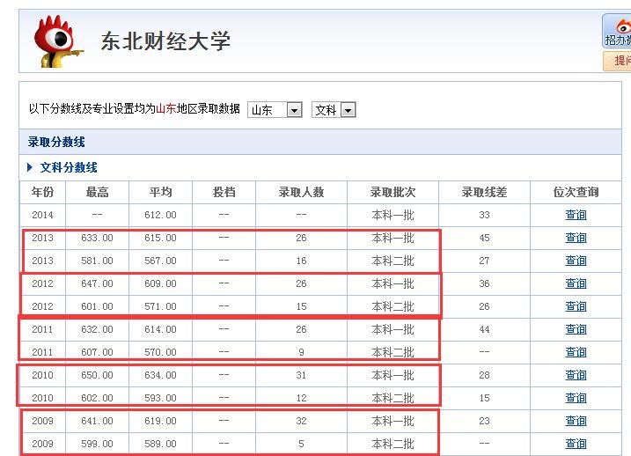Screen dimensions: 631x456
Task: Select the 612.00 average cell for 2014
Action: click(x=160, y=215)
